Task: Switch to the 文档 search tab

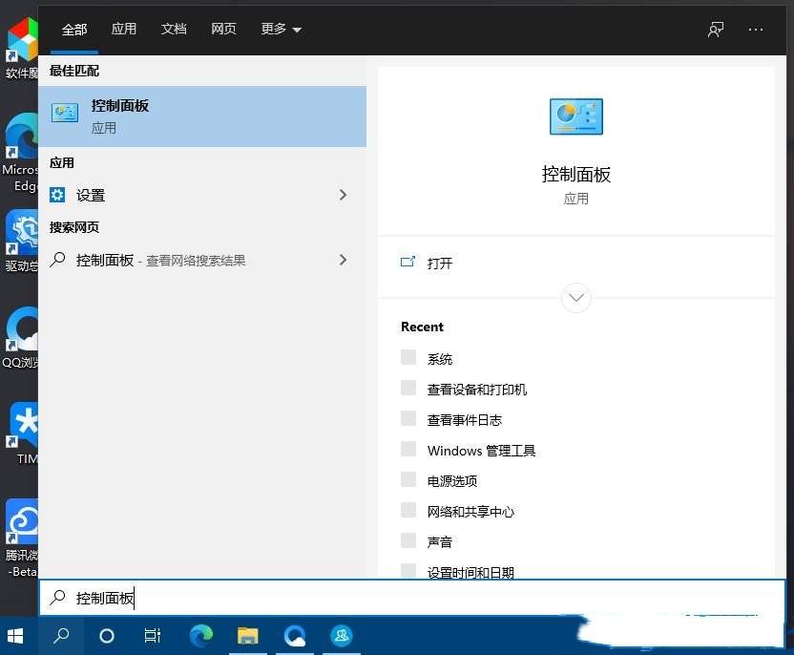Action: (x=174, y=30)
